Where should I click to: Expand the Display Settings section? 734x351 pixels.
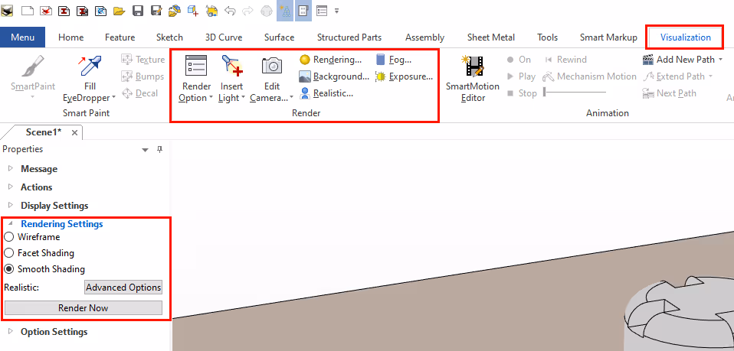10,206
